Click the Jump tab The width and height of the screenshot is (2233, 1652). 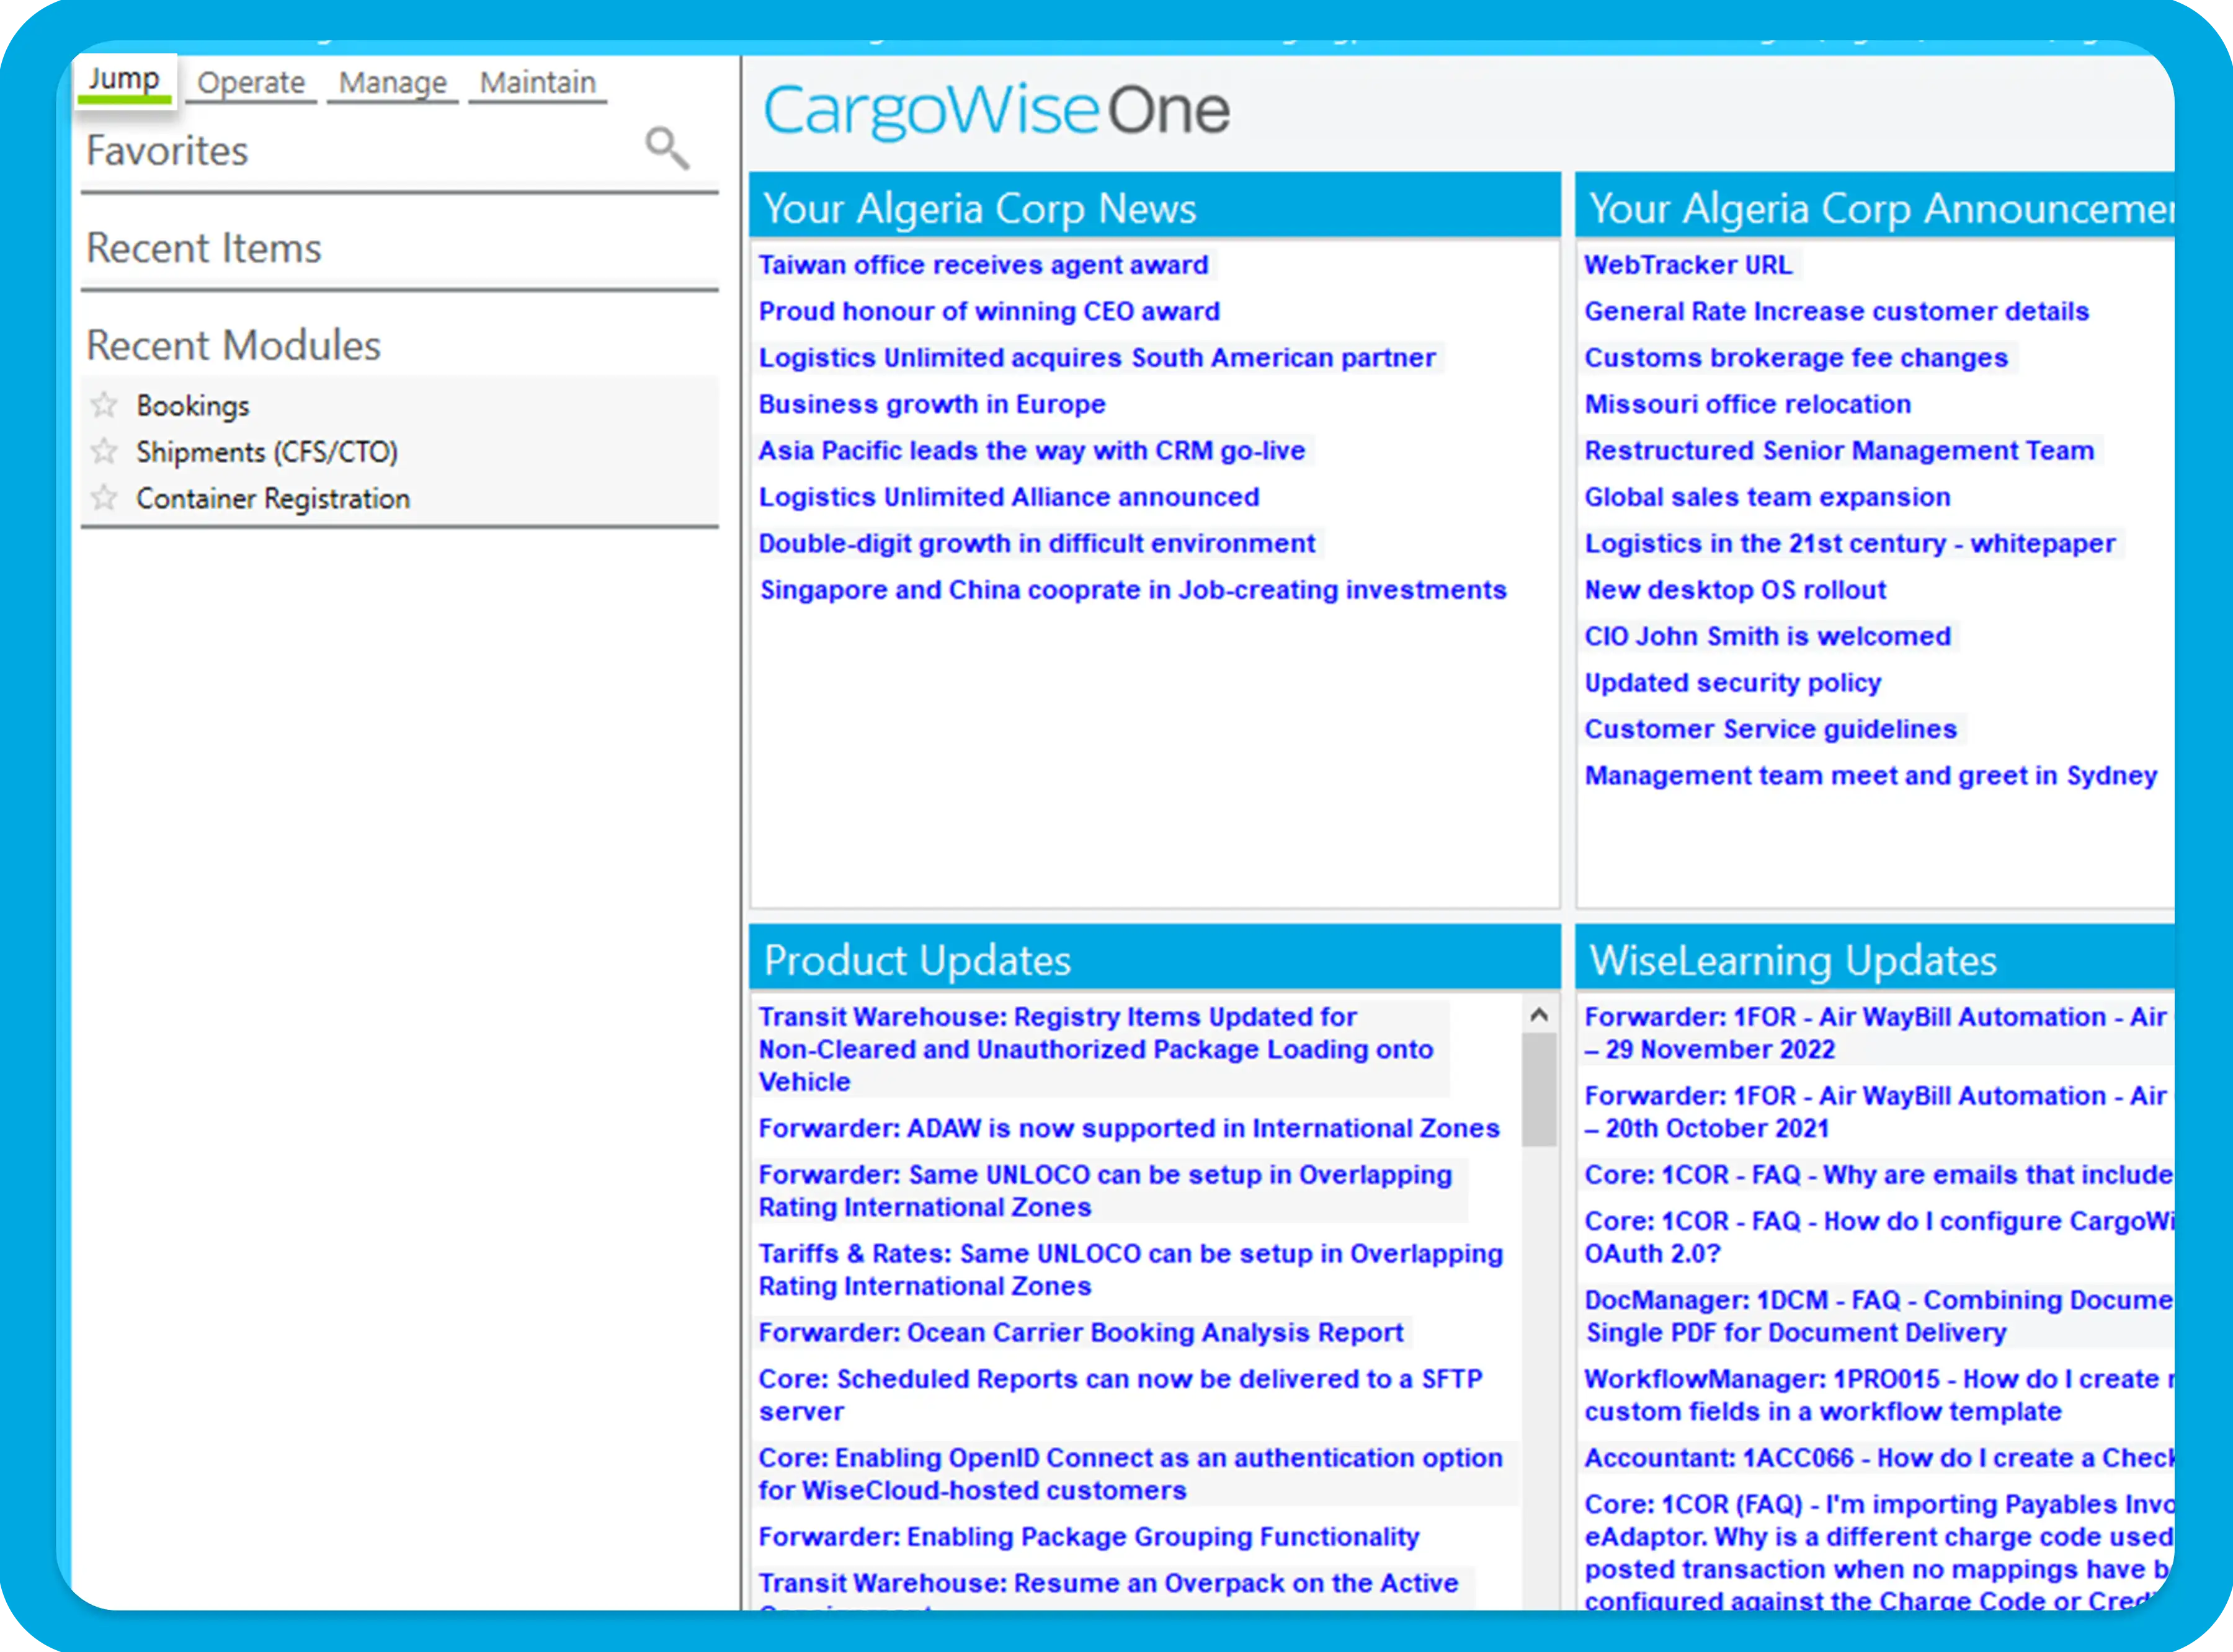(x=124, y=79)
